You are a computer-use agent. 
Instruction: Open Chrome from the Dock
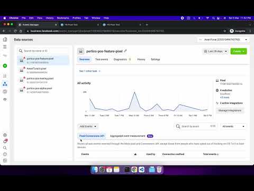[134, 170]
